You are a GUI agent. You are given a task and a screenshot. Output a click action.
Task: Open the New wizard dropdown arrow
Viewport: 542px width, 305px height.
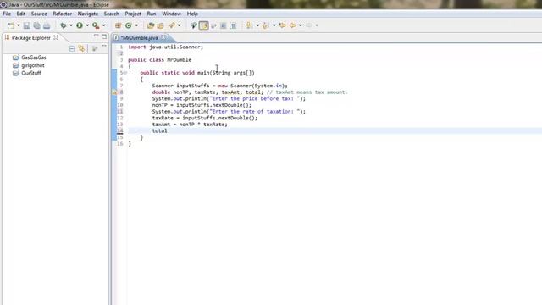click(19, 25)
